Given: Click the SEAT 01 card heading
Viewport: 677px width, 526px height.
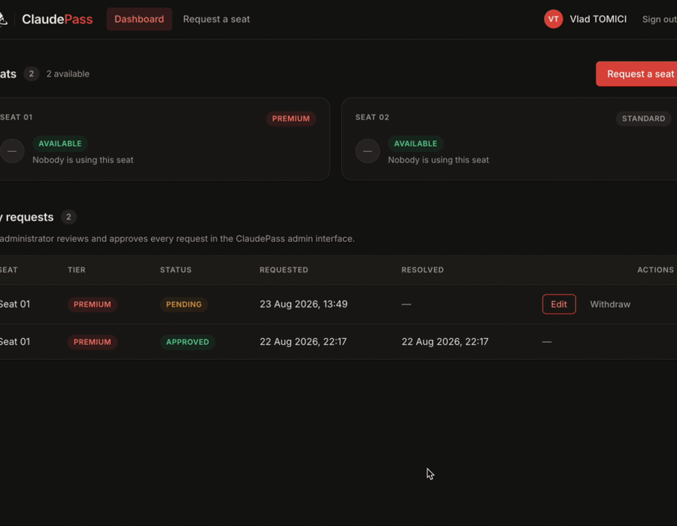Looking at the screenshot, I should click(17, 117).
